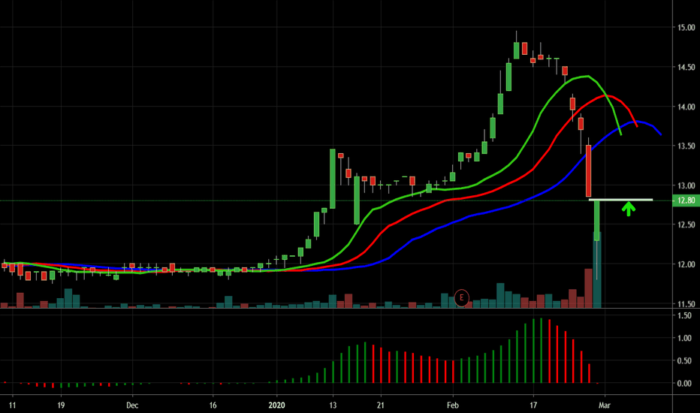Click the highest candle near 15.00

coord(517,50)
